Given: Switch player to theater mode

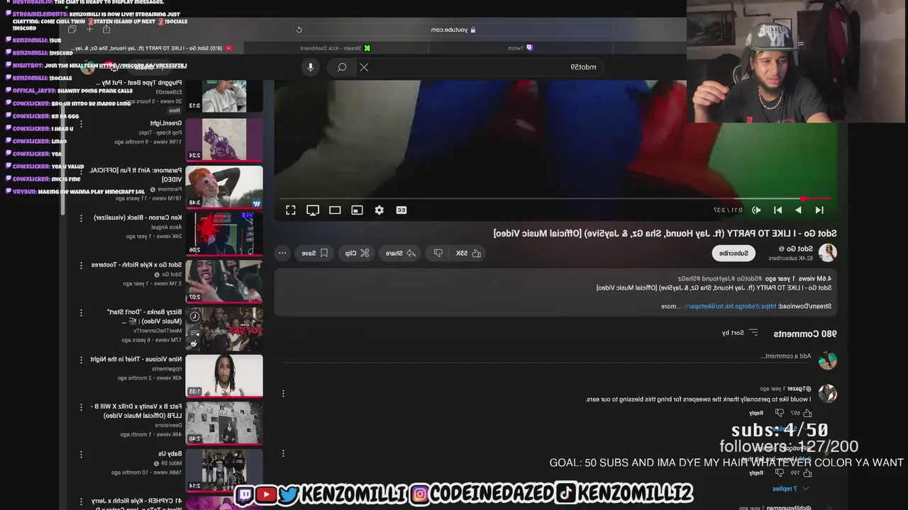Looking at the screenshot, I should click(x=335, y=210).
